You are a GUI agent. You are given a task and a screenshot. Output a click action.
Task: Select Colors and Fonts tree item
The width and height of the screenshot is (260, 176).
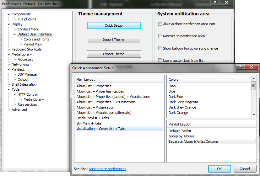36,39
